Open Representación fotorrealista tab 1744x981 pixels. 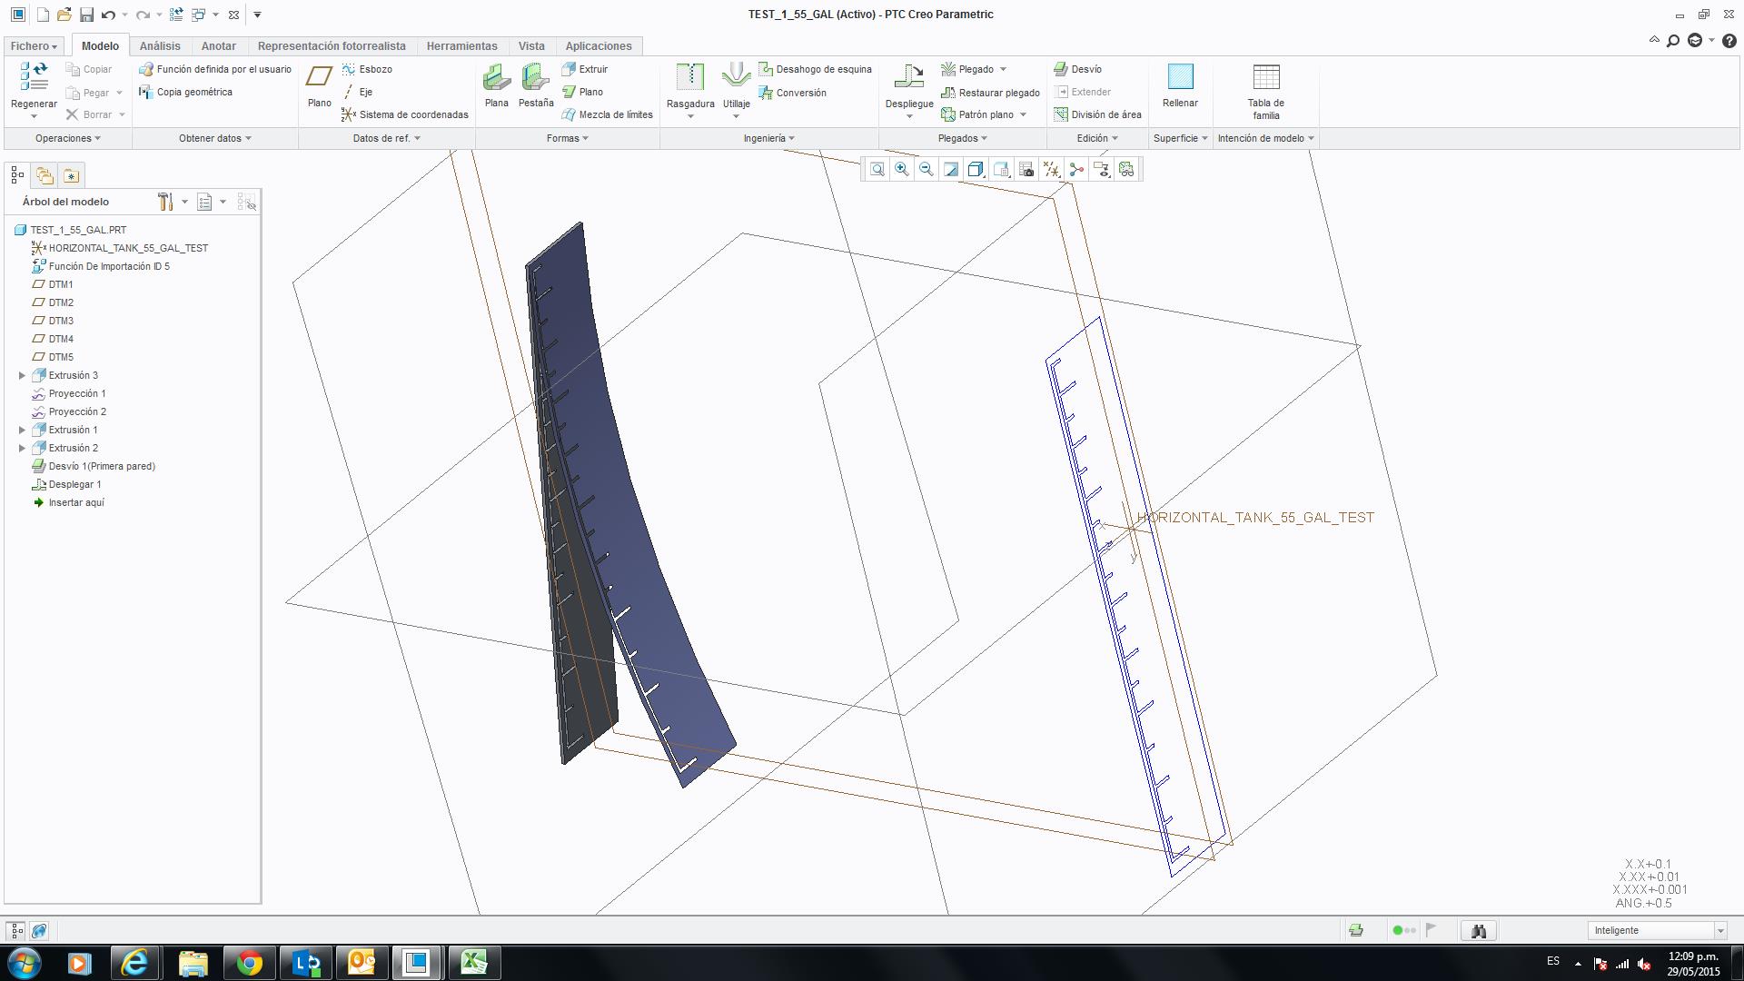[x=332, y=46]
